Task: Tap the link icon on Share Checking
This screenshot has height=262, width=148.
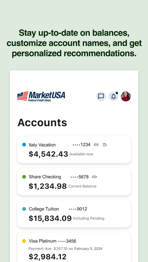Action: 94,177
